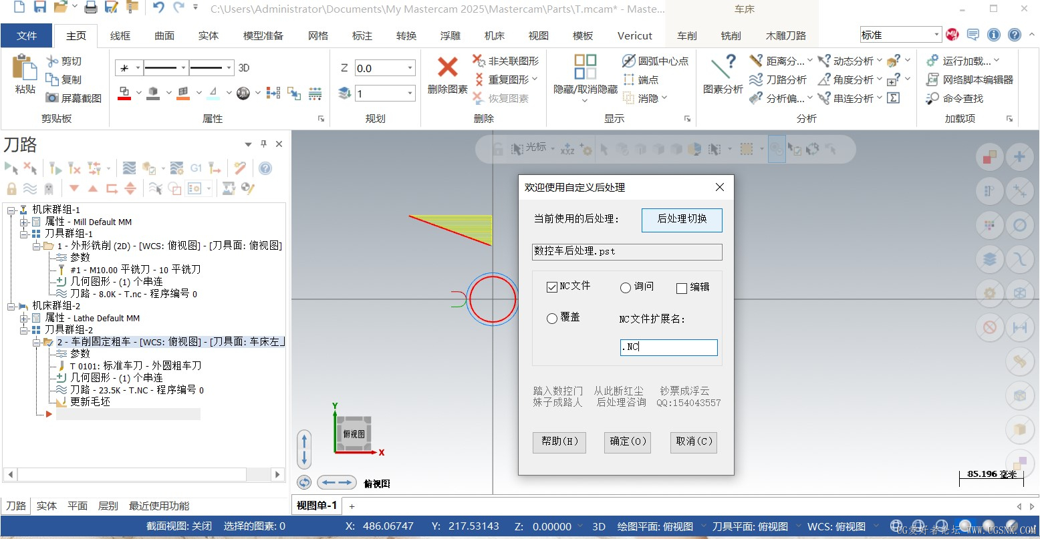Open the 隐藏/取消隐藏 display icon
The image size is (1040, 539).
click(x=585, y=67)
